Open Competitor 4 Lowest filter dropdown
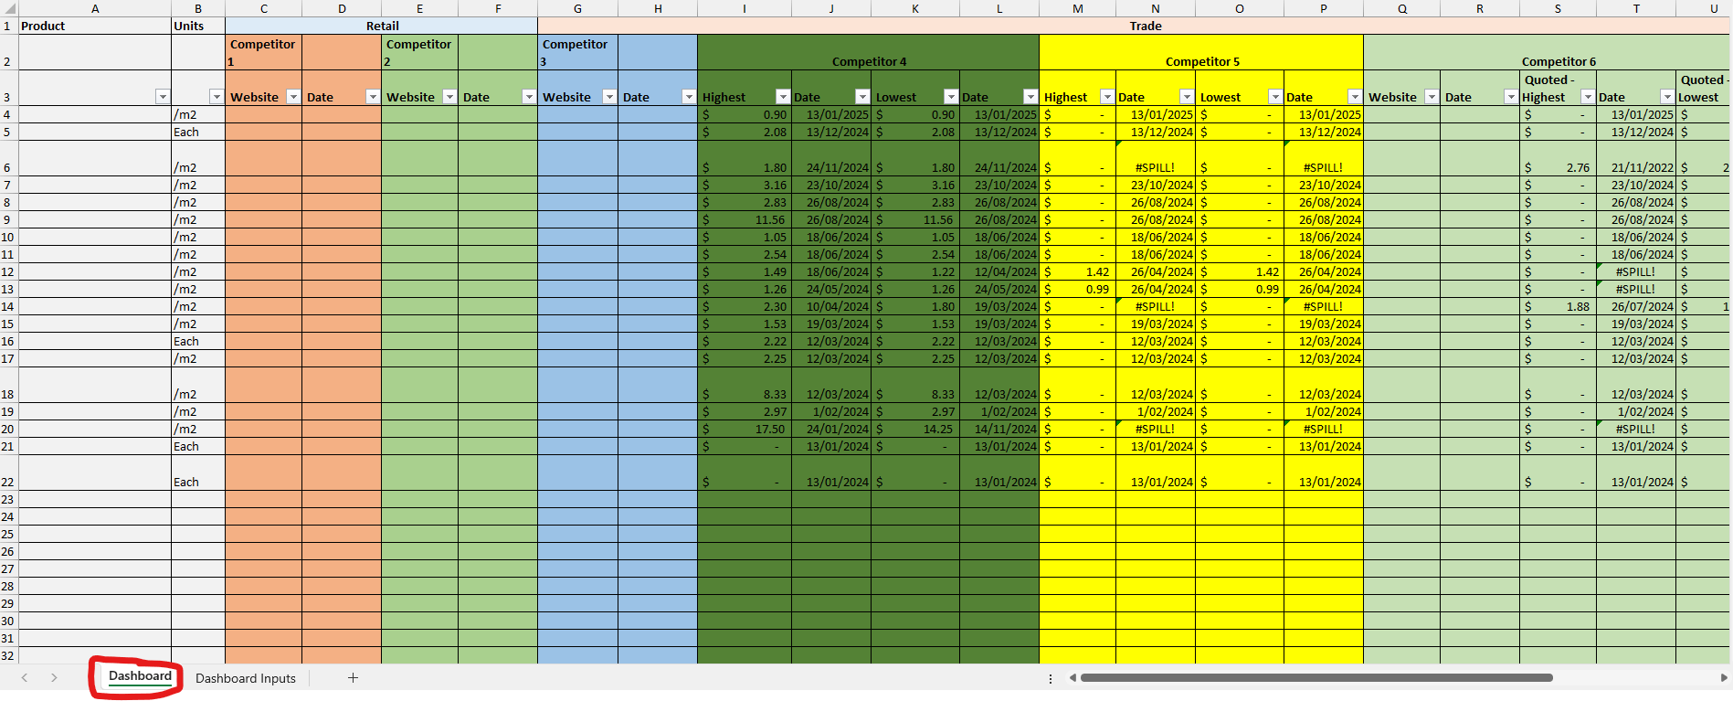 click(950, 97)
